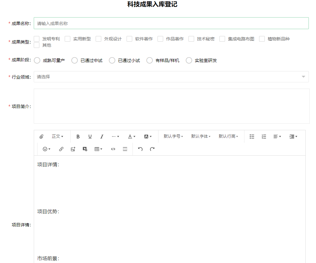
Task: Insert a hyperlink using the link icon
Action: [61, 149]
